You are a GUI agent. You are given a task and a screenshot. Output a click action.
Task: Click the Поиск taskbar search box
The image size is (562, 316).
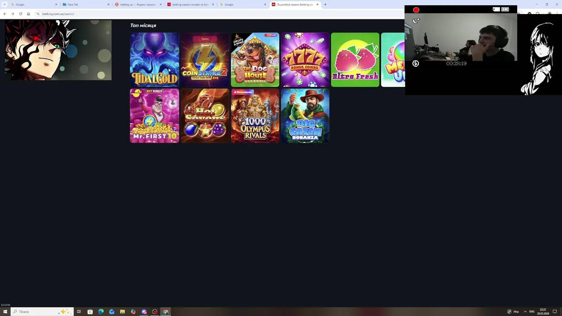click(42, 312)
